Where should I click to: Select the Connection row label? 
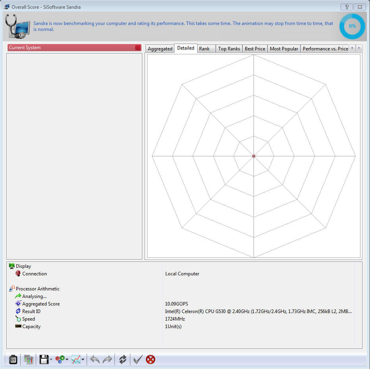35,273
